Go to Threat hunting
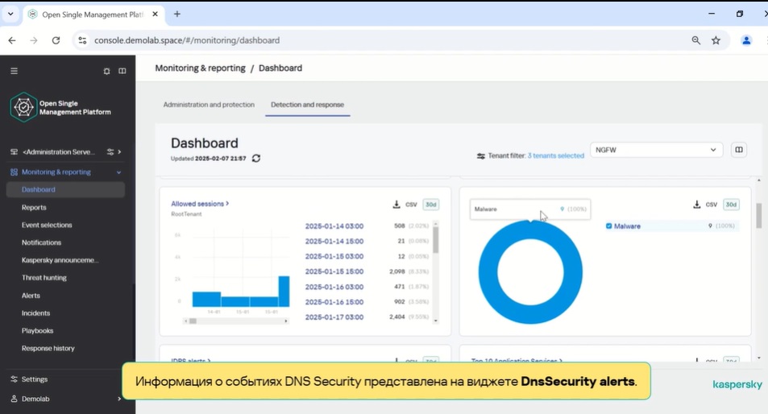 tap(44, 277)
